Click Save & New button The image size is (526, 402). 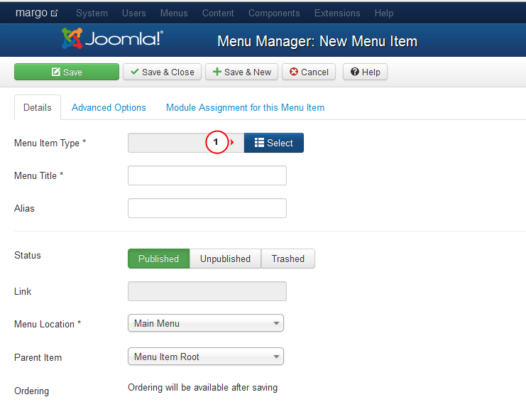[x=241, y=72]
